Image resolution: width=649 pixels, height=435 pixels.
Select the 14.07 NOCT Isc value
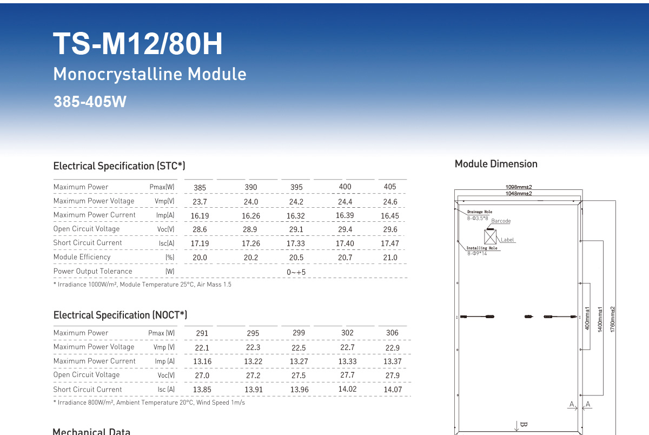[x=393, y=390]
